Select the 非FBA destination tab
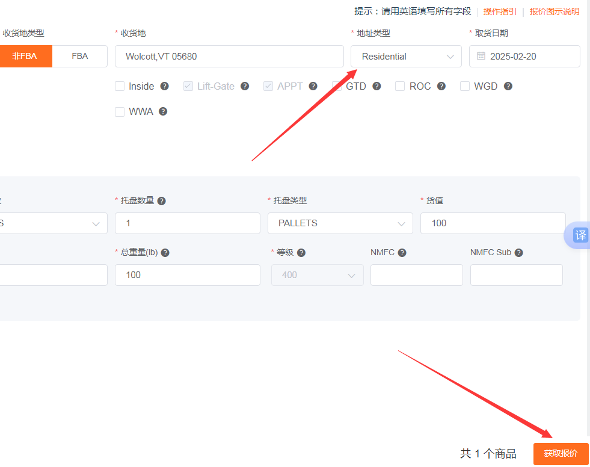The image size is (590, 467). click(x=25, y=56)
